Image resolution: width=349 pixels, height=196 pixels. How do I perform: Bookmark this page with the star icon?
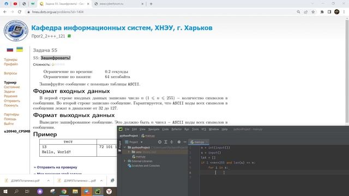coord(313,12)
